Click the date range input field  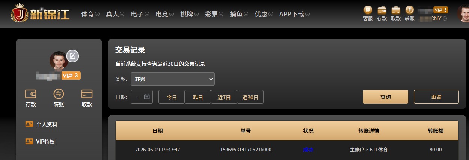point(142,97)
